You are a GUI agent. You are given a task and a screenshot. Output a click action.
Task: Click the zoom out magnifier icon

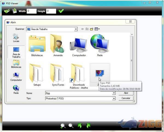[x=71, y=126]
